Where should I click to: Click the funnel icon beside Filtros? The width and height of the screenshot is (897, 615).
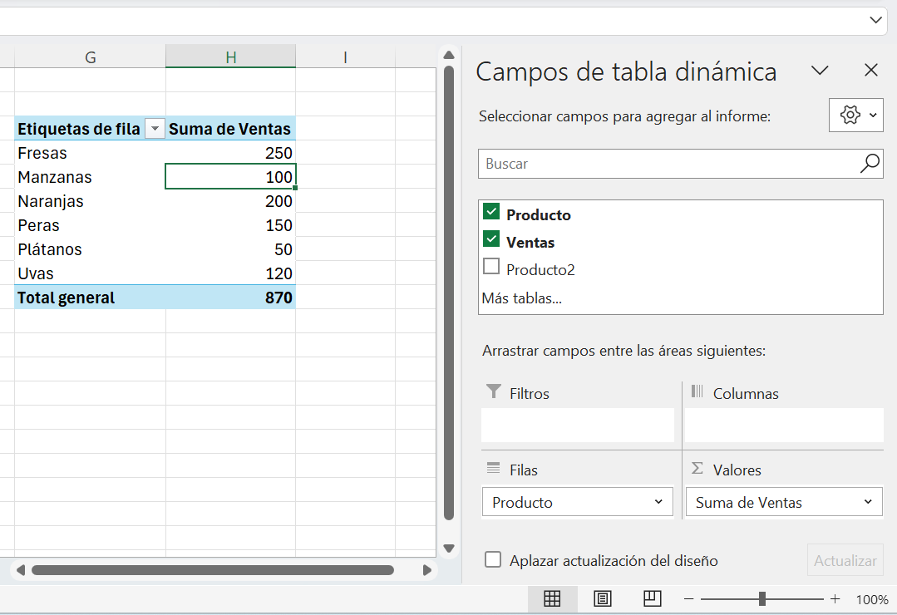click(492, 393)
